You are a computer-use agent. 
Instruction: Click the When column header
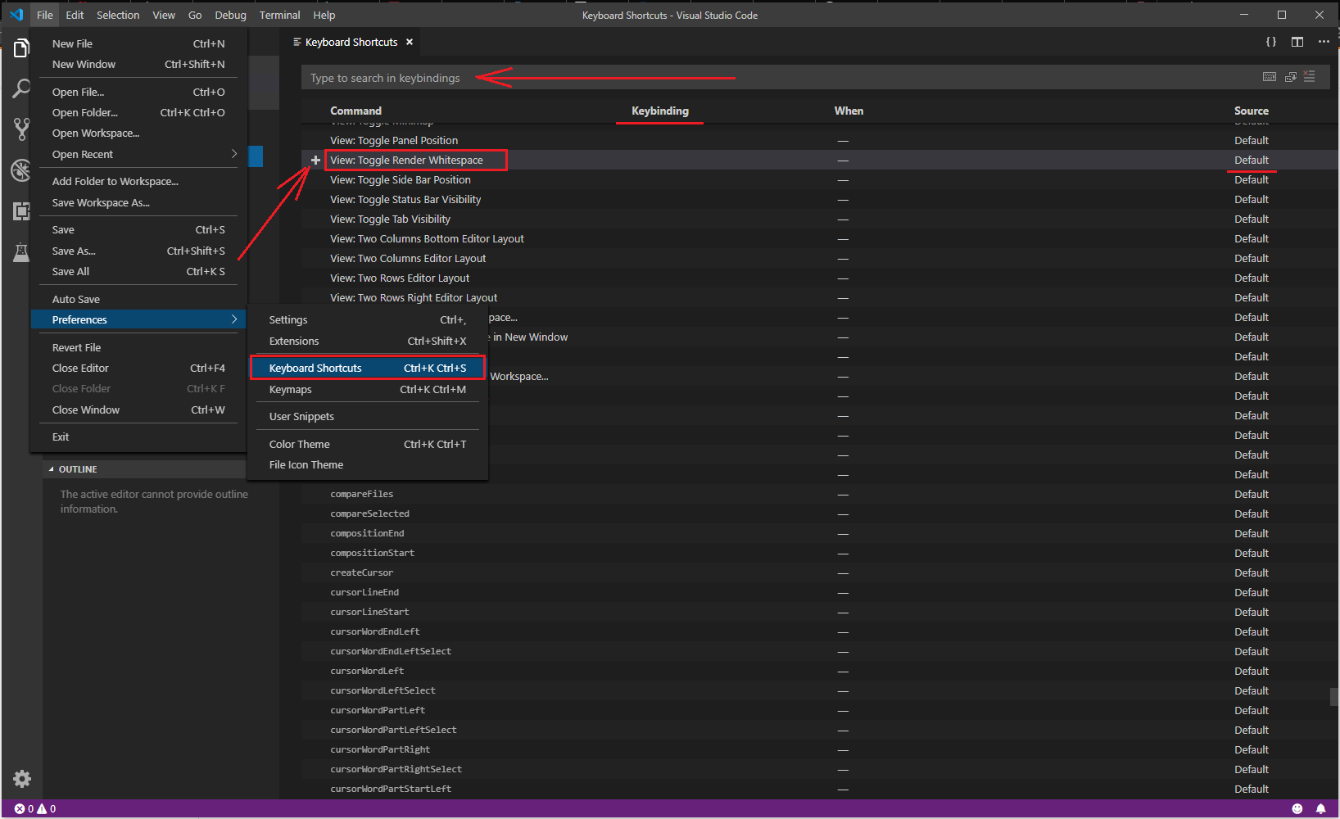click(x=849, y=111)
